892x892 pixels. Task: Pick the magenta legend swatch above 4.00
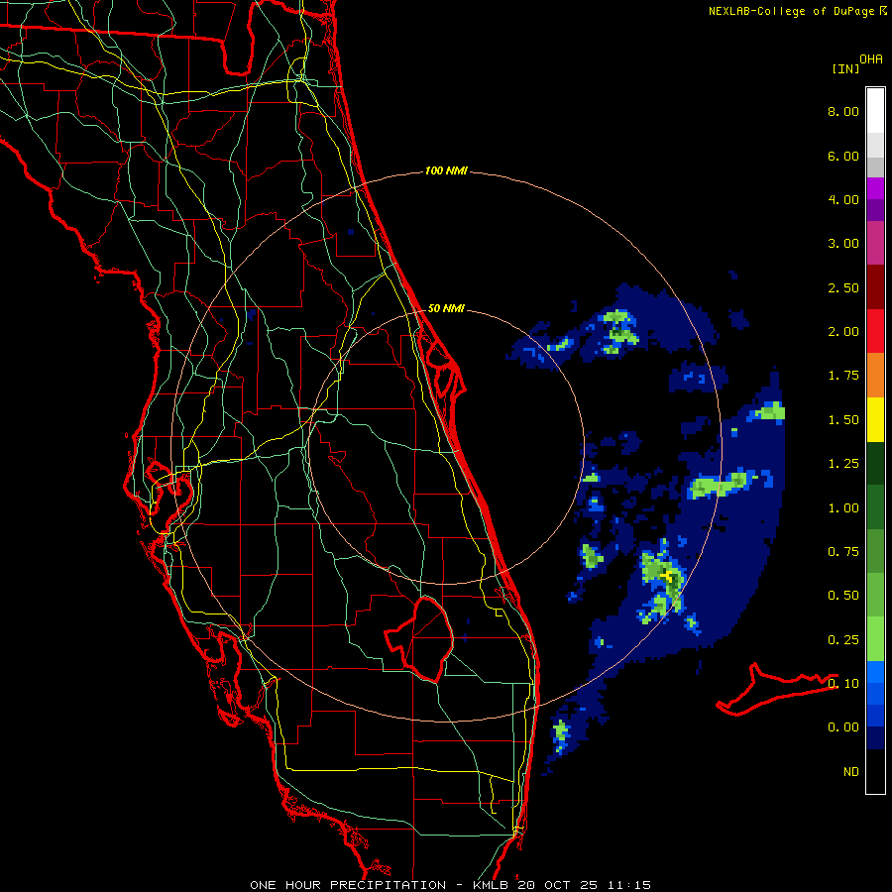coord(875,188)
